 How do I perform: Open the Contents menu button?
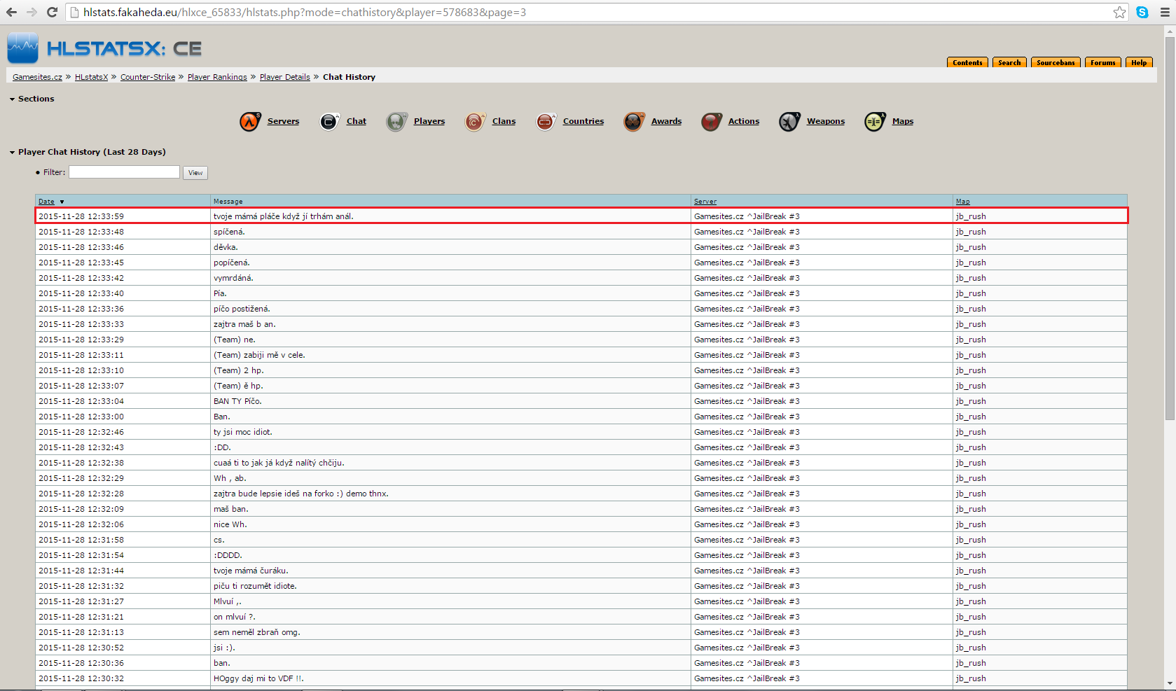tap(967, 62)
